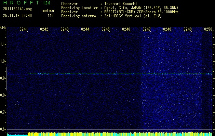The image size is (215, 136).
Task: Click the meteor label
Action: pos(49,11)
